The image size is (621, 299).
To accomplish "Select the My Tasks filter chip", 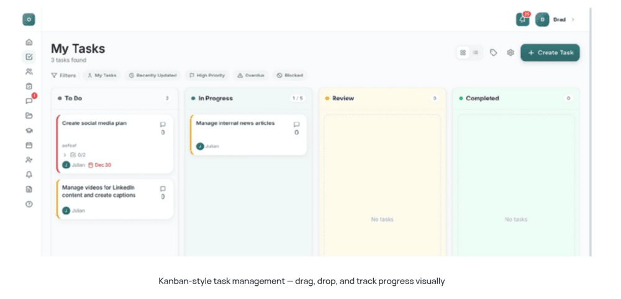I will point(102,76).
